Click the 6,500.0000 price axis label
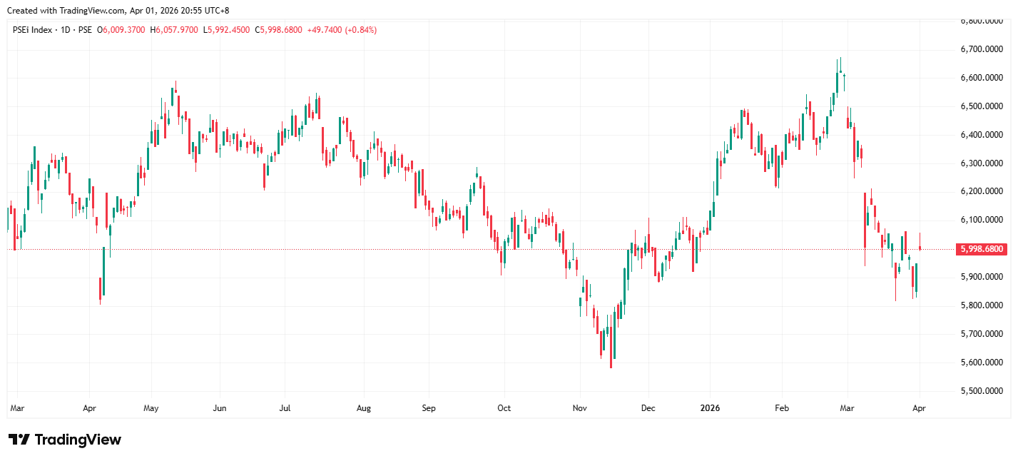Screen dimensions: 1018x461 (x=982, y=106)
